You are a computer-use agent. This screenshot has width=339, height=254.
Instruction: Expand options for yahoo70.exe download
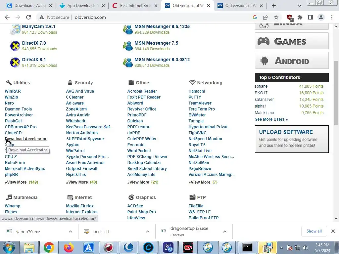click(71, 232)
